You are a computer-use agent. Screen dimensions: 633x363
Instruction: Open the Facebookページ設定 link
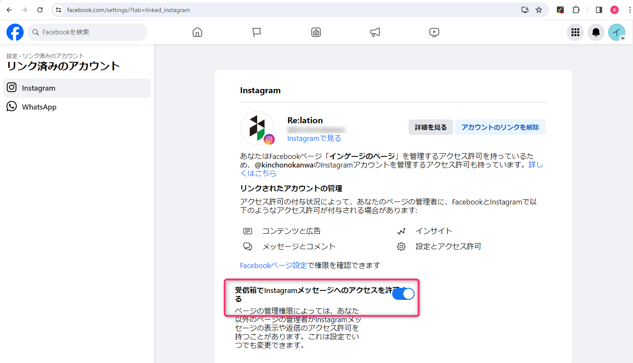click(x=273, y=265)
